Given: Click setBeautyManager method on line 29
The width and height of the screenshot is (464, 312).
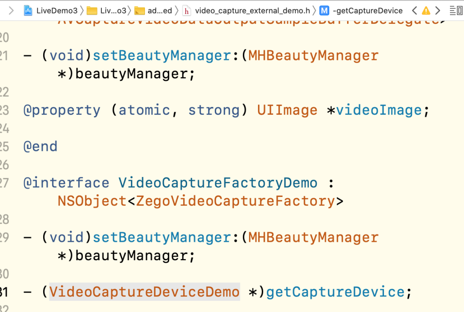Looking at the screenshot, I should pyautogui.click(x=162, y=238).
